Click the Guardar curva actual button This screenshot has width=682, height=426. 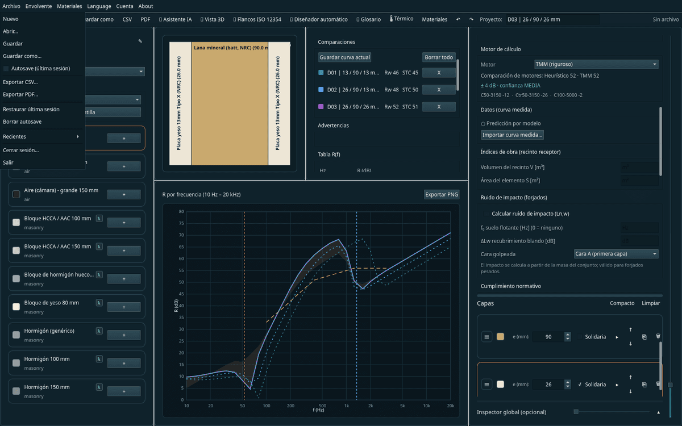[345, 57]
